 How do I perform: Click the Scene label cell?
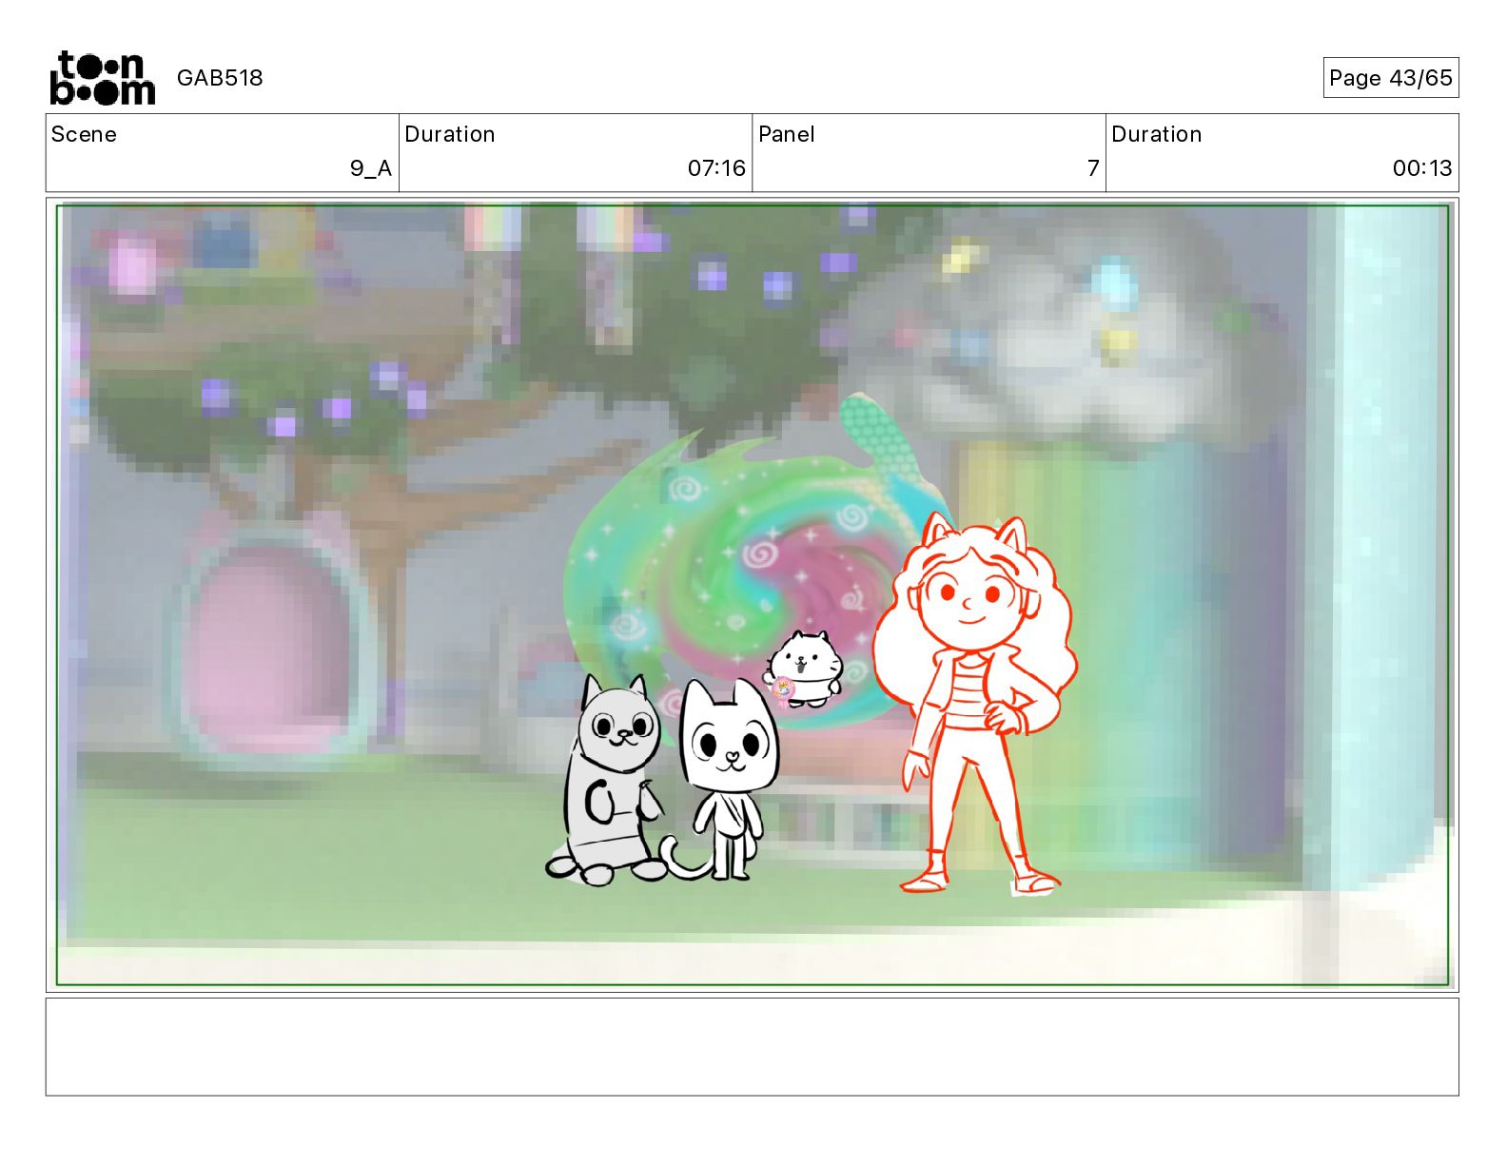point(223,153)
